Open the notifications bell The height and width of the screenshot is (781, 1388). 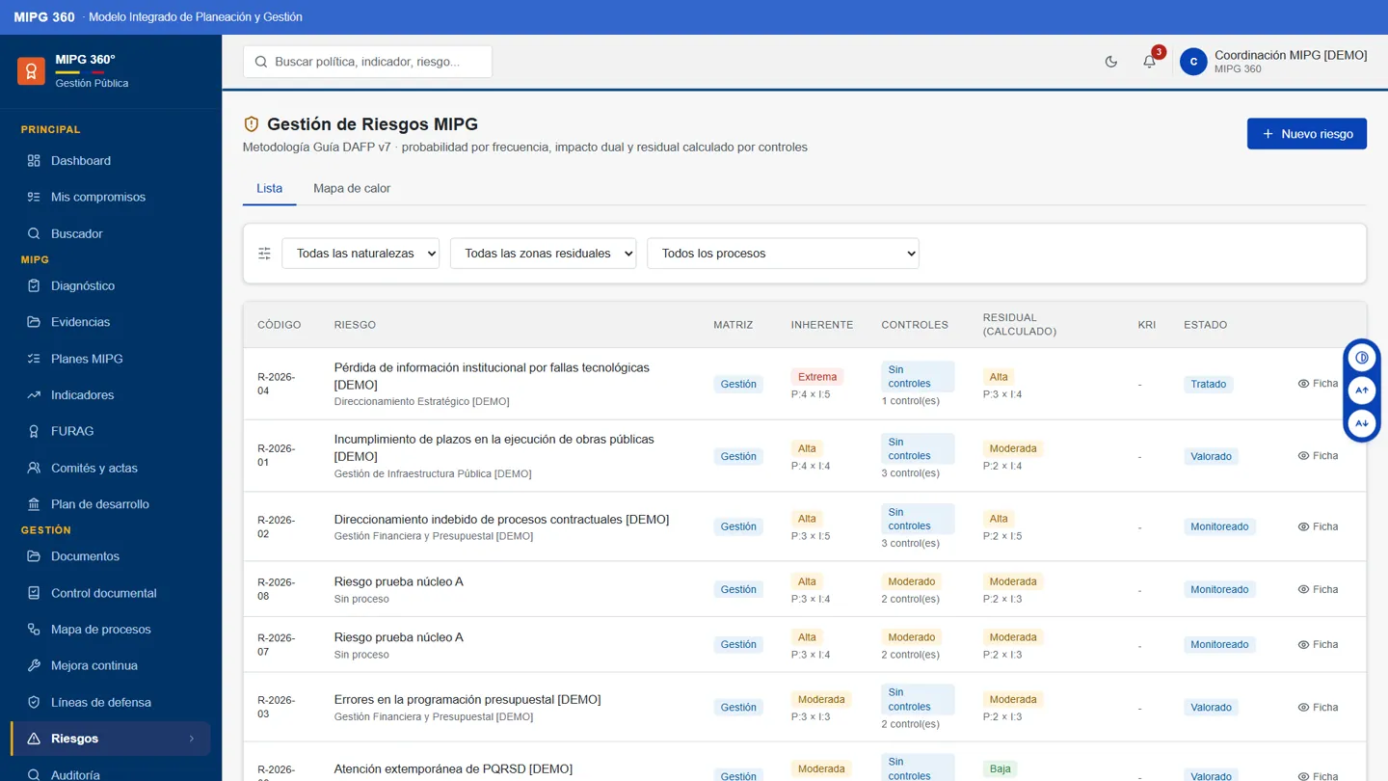click(x=1149, y=62)
